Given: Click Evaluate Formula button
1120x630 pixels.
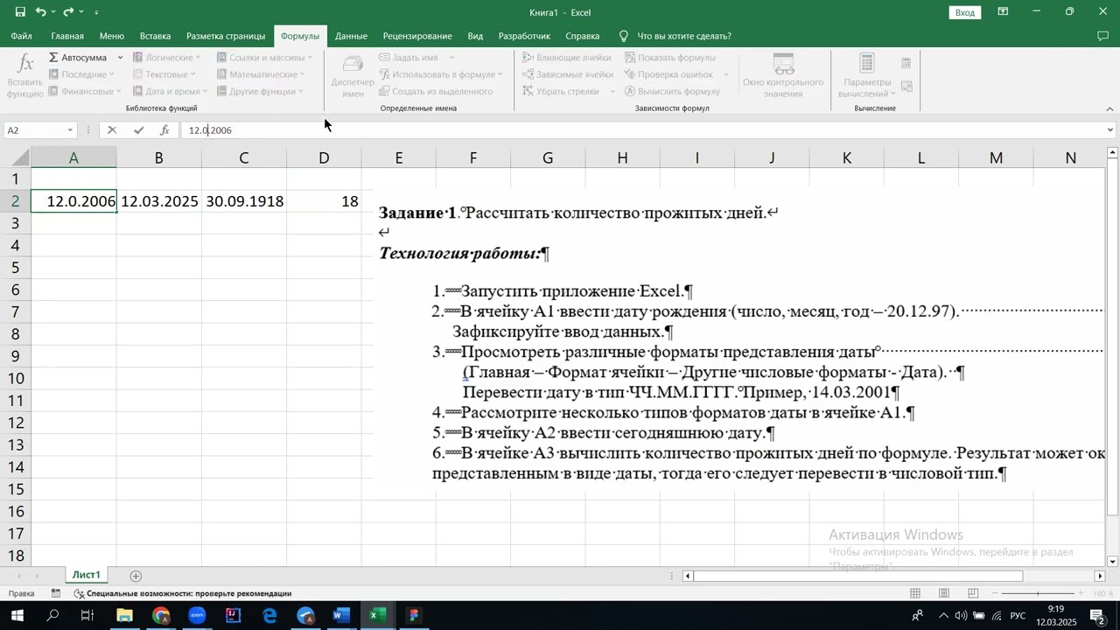Looking at the screenshot, I should tap(672, 91).
